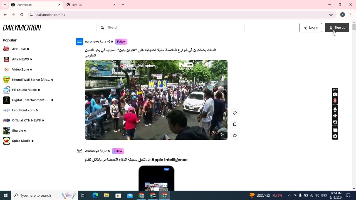This screenshot has width=356, height=200.
Task: Open the network Wi-Fi settings in tray
Action: pyautogui.click(x=311, y=195)
